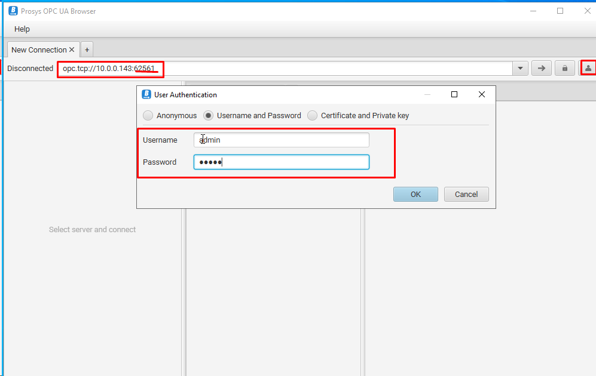Open security settings via the lock icon
The height and width of the screenshot is (376, 596).
pyautogui.click(x=564, y=68)
